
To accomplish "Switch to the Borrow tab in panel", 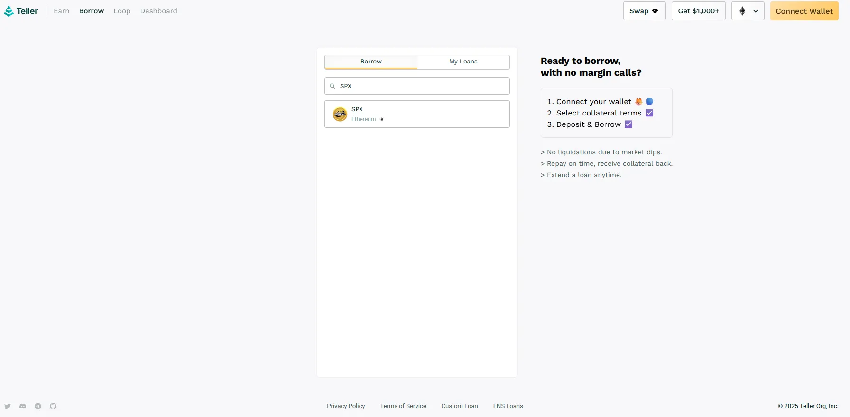I will [371, 62].
